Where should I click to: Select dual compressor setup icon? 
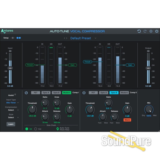pos(18,38)
